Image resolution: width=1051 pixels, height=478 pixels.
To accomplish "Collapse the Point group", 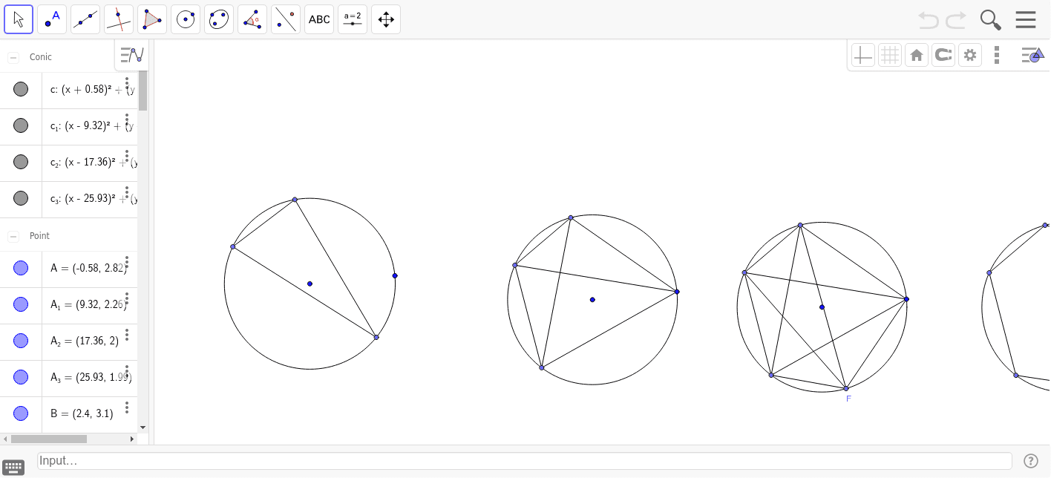I will pos(13,236).
